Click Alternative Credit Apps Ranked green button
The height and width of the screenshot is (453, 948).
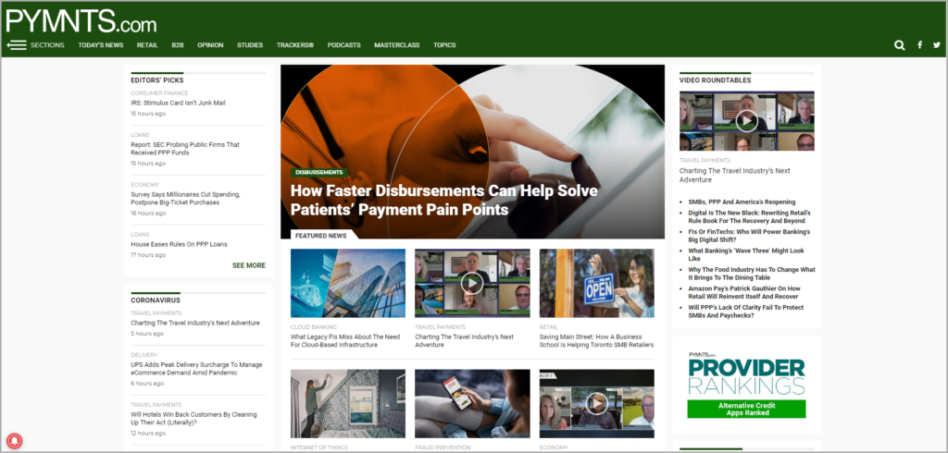[x=747, y=409]
